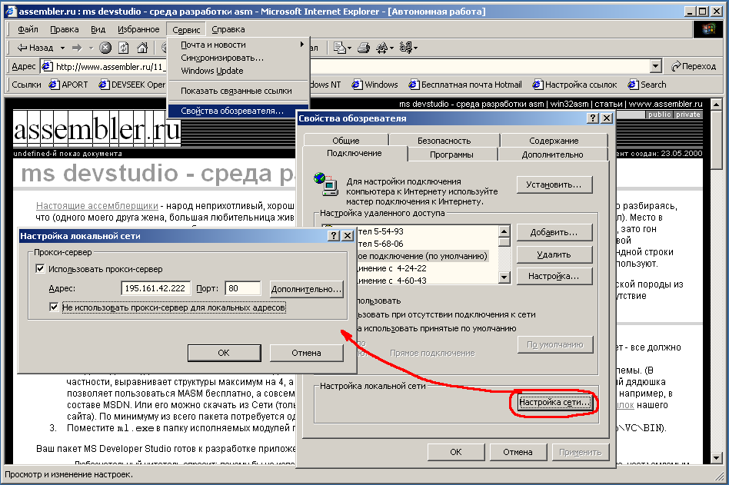Click up arrow of connections list scrollbar

504,231
